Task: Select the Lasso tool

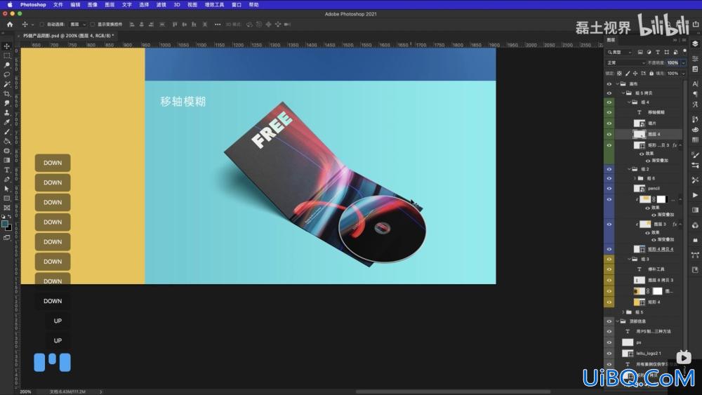Action: pos(7,74)
